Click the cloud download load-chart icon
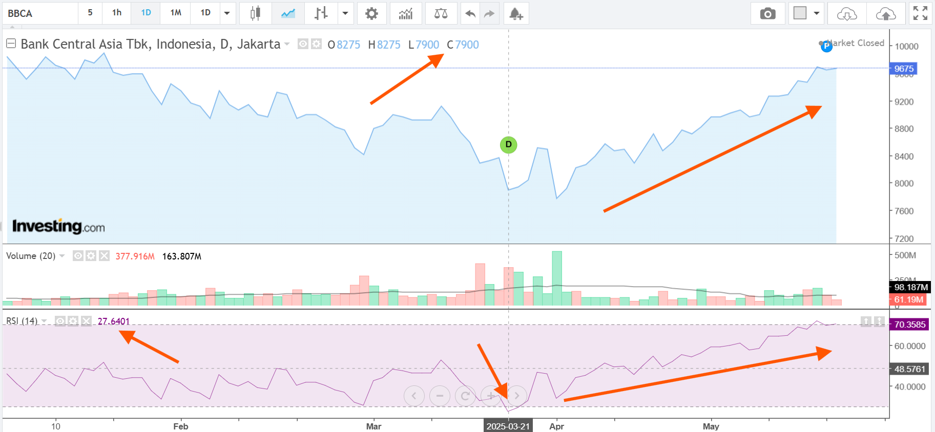 click(847, 13)
